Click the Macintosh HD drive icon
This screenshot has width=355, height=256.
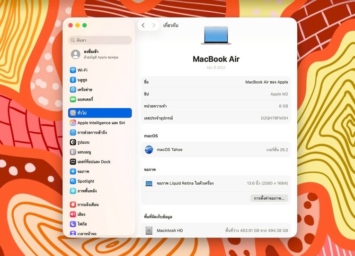(149, 230)
